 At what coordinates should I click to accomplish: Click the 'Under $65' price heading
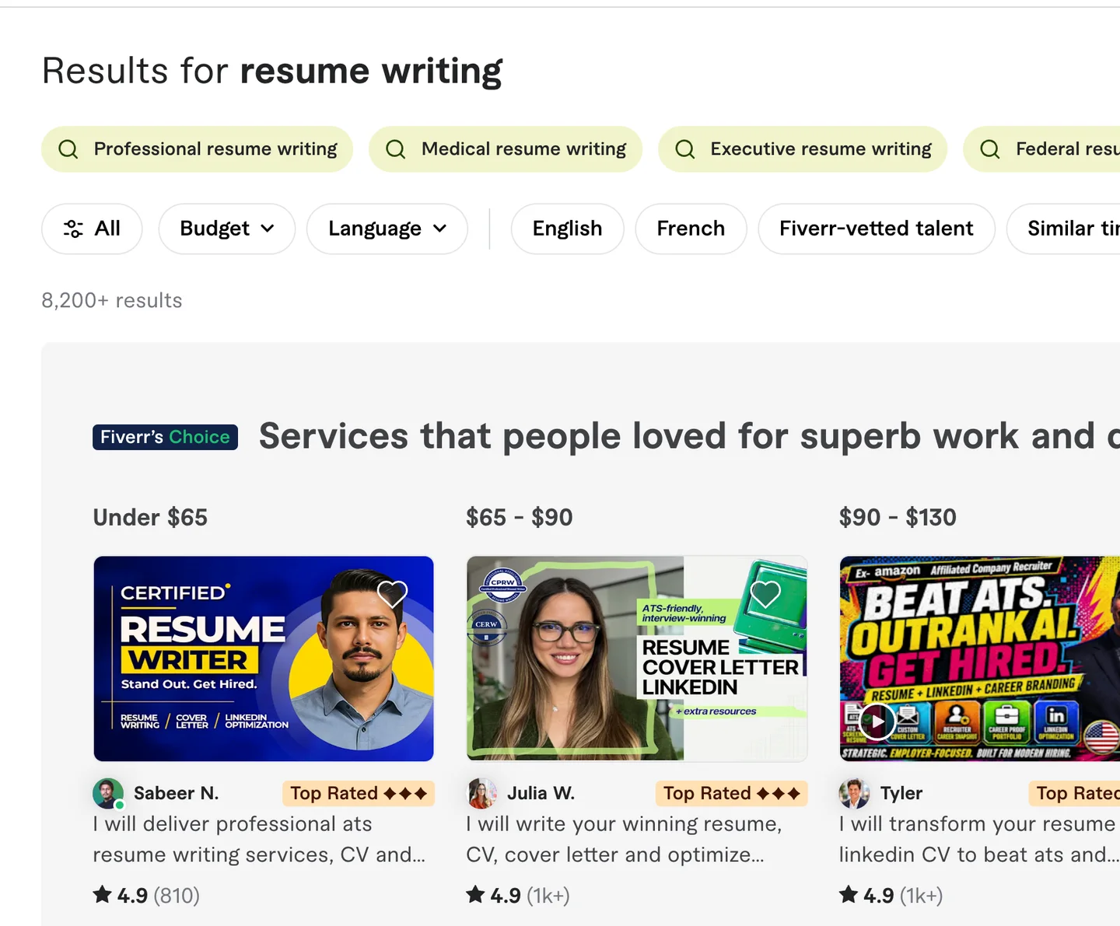(150, 517)
